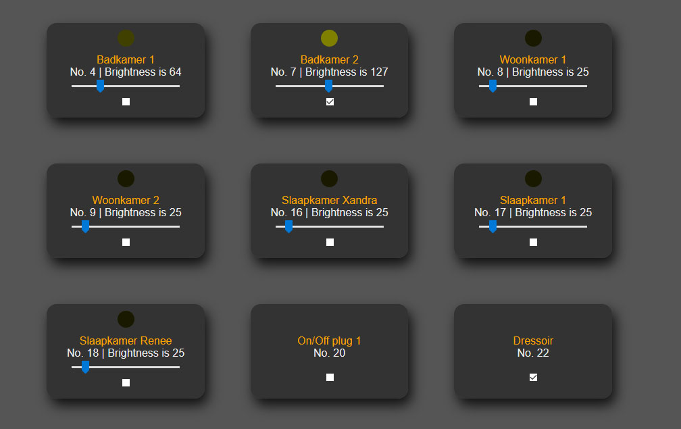Click the "No. 8 | Brightness is 25" text
The height and width of the screenshot is (429, 681).
[x=533, y=72]
